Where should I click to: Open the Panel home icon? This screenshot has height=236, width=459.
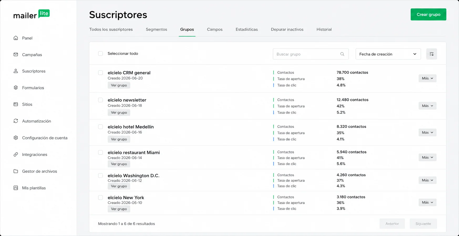(x=16, y=38)
